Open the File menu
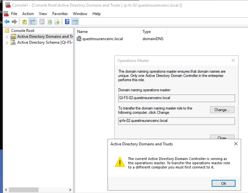Screen dimensions: 248x193 pyautogui.click(x=14, y=14)
